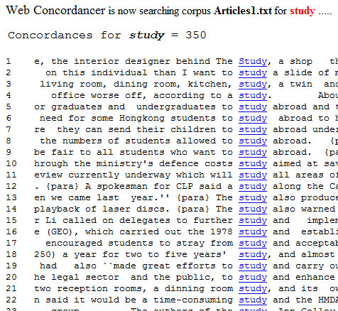338x311 pixels.
Task: Click '{para} A spokesman for CLP said a' text
Action: 139,186
